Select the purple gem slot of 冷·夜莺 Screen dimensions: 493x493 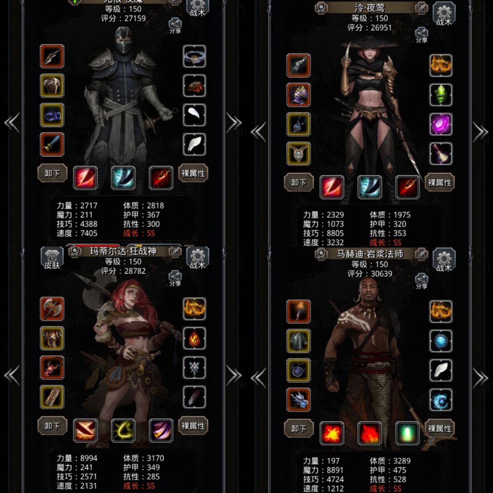pyautogui.click(x=441, y=124)
